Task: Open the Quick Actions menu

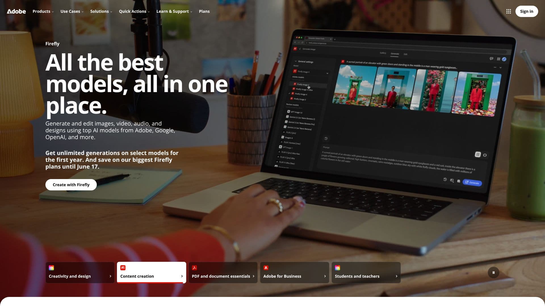Action: pyautogui.click(x=134, y=11)
